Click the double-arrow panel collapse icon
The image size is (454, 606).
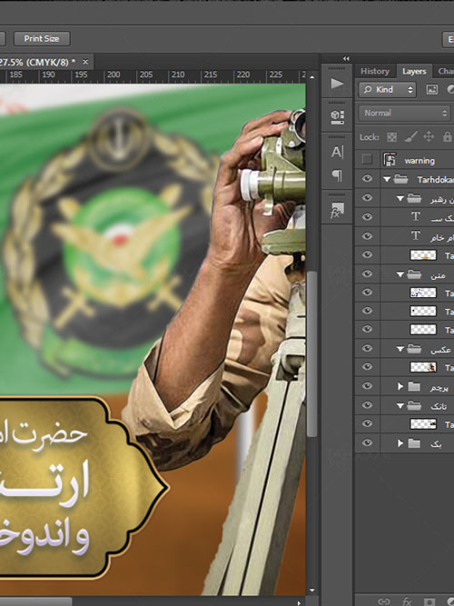(346, 59)
